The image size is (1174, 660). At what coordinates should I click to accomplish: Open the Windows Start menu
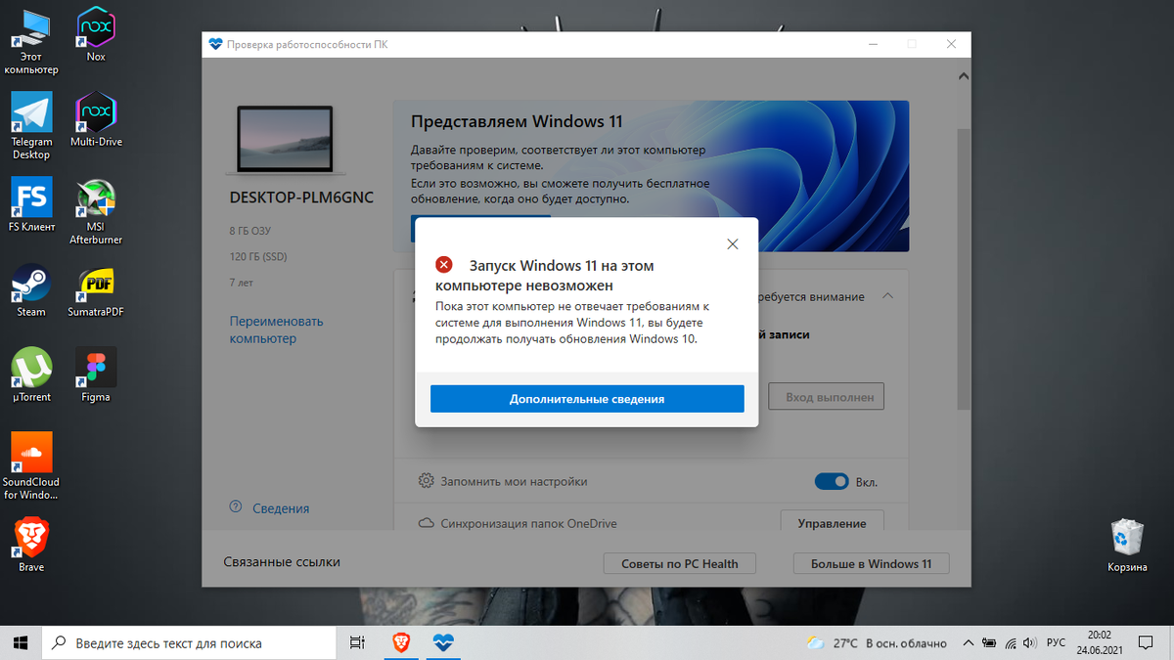click(x=20, y=642)
